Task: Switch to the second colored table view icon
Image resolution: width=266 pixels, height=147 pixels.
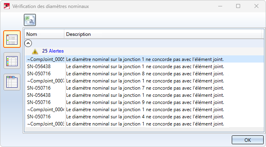Action: (12, 61)
